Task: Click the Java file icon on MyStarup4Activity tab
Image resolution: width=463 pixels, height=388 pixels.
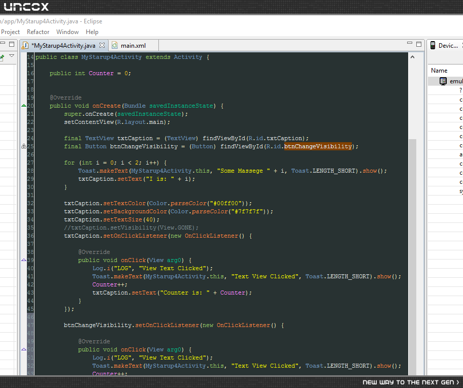Action: point(26,46)
